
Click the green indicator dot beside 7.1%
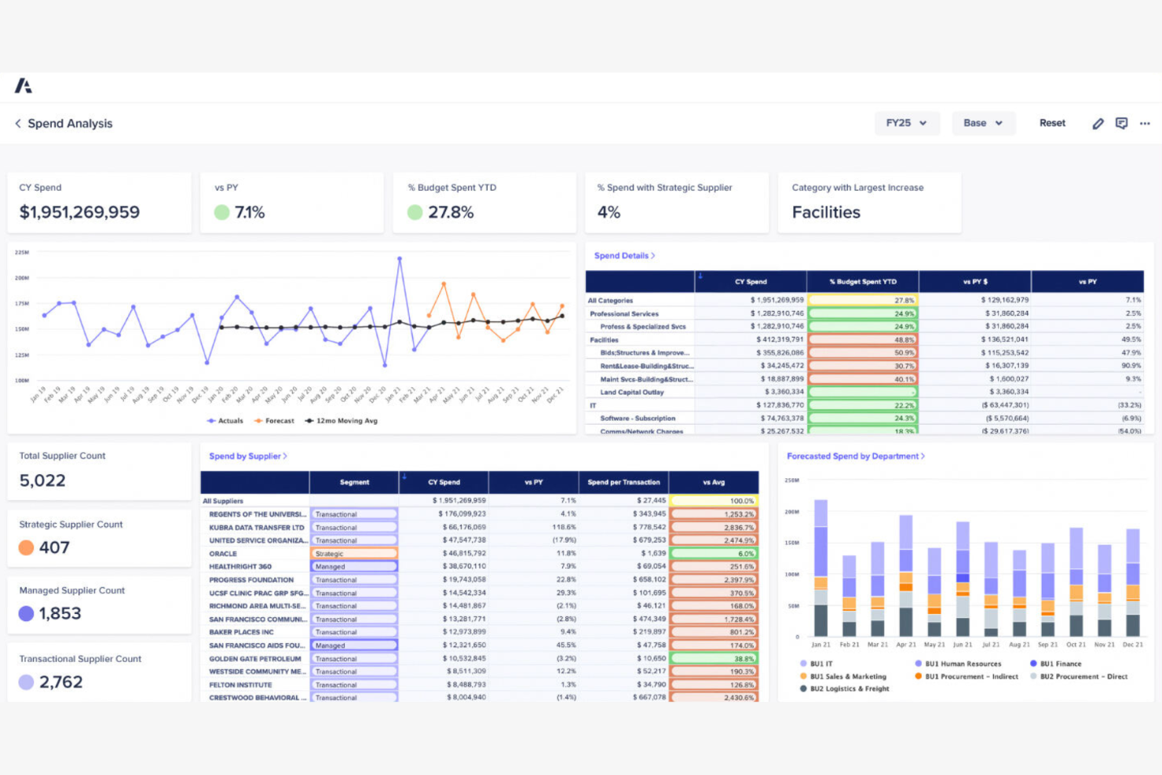tap(221, 212)
